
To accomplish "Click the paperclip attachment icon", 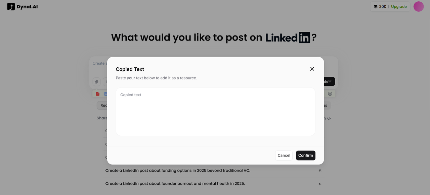I will click(x=97, y=81).
